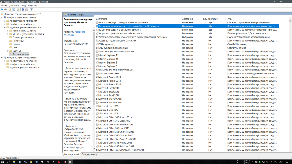Switch to the Стандартный tab

(88, 154)
